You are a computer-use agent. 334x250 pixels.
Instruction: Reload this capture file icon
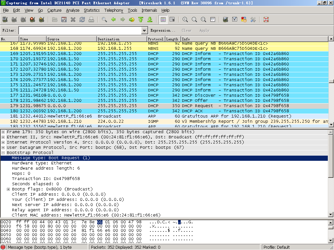pos(82,20)
